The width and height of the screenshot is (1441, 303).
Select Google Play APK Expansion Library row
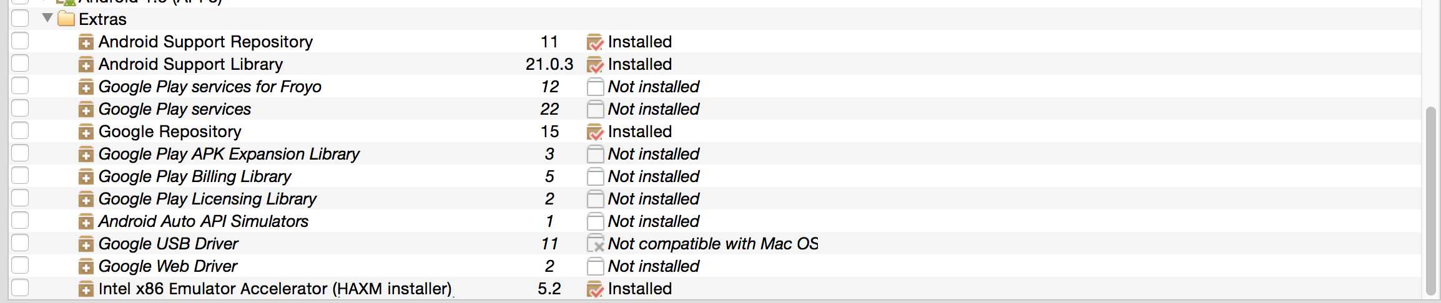point(714,154)
